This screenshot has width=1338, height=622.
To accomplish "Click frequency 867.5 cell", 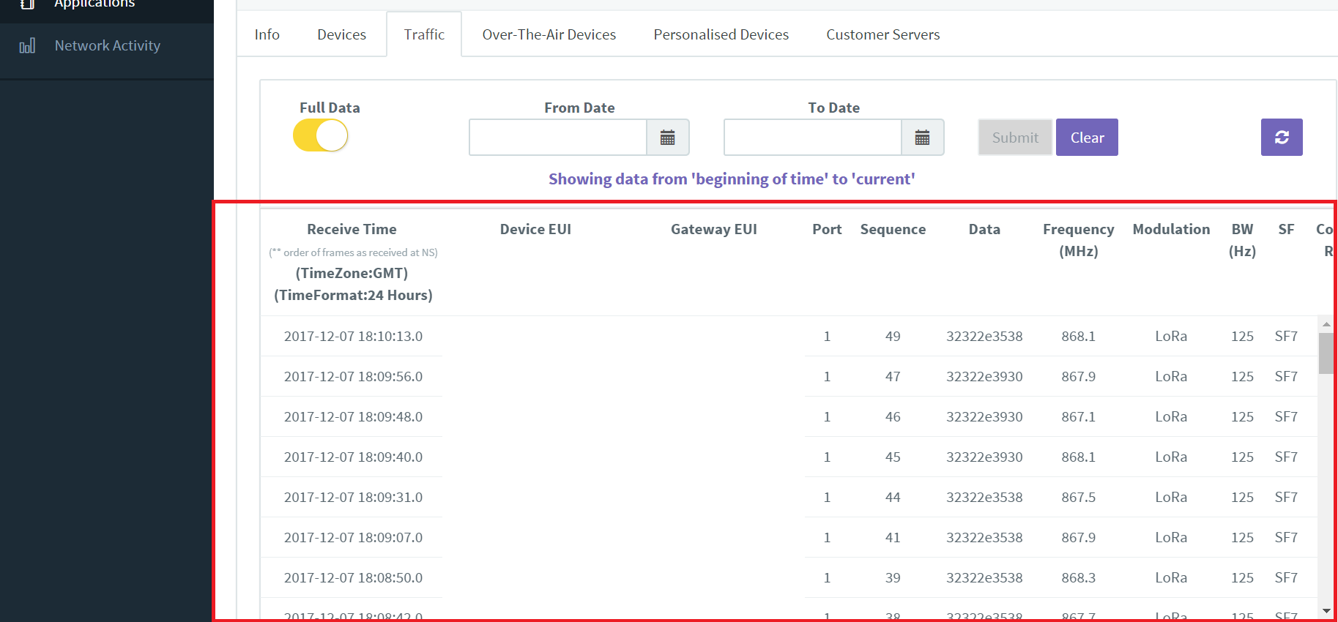I will 1079,498.
